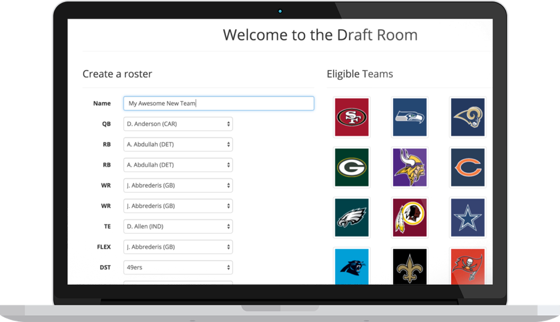Click the San Francisco 49ers team logo
Screen dimensions: 560x322
[x=352, y=117]
